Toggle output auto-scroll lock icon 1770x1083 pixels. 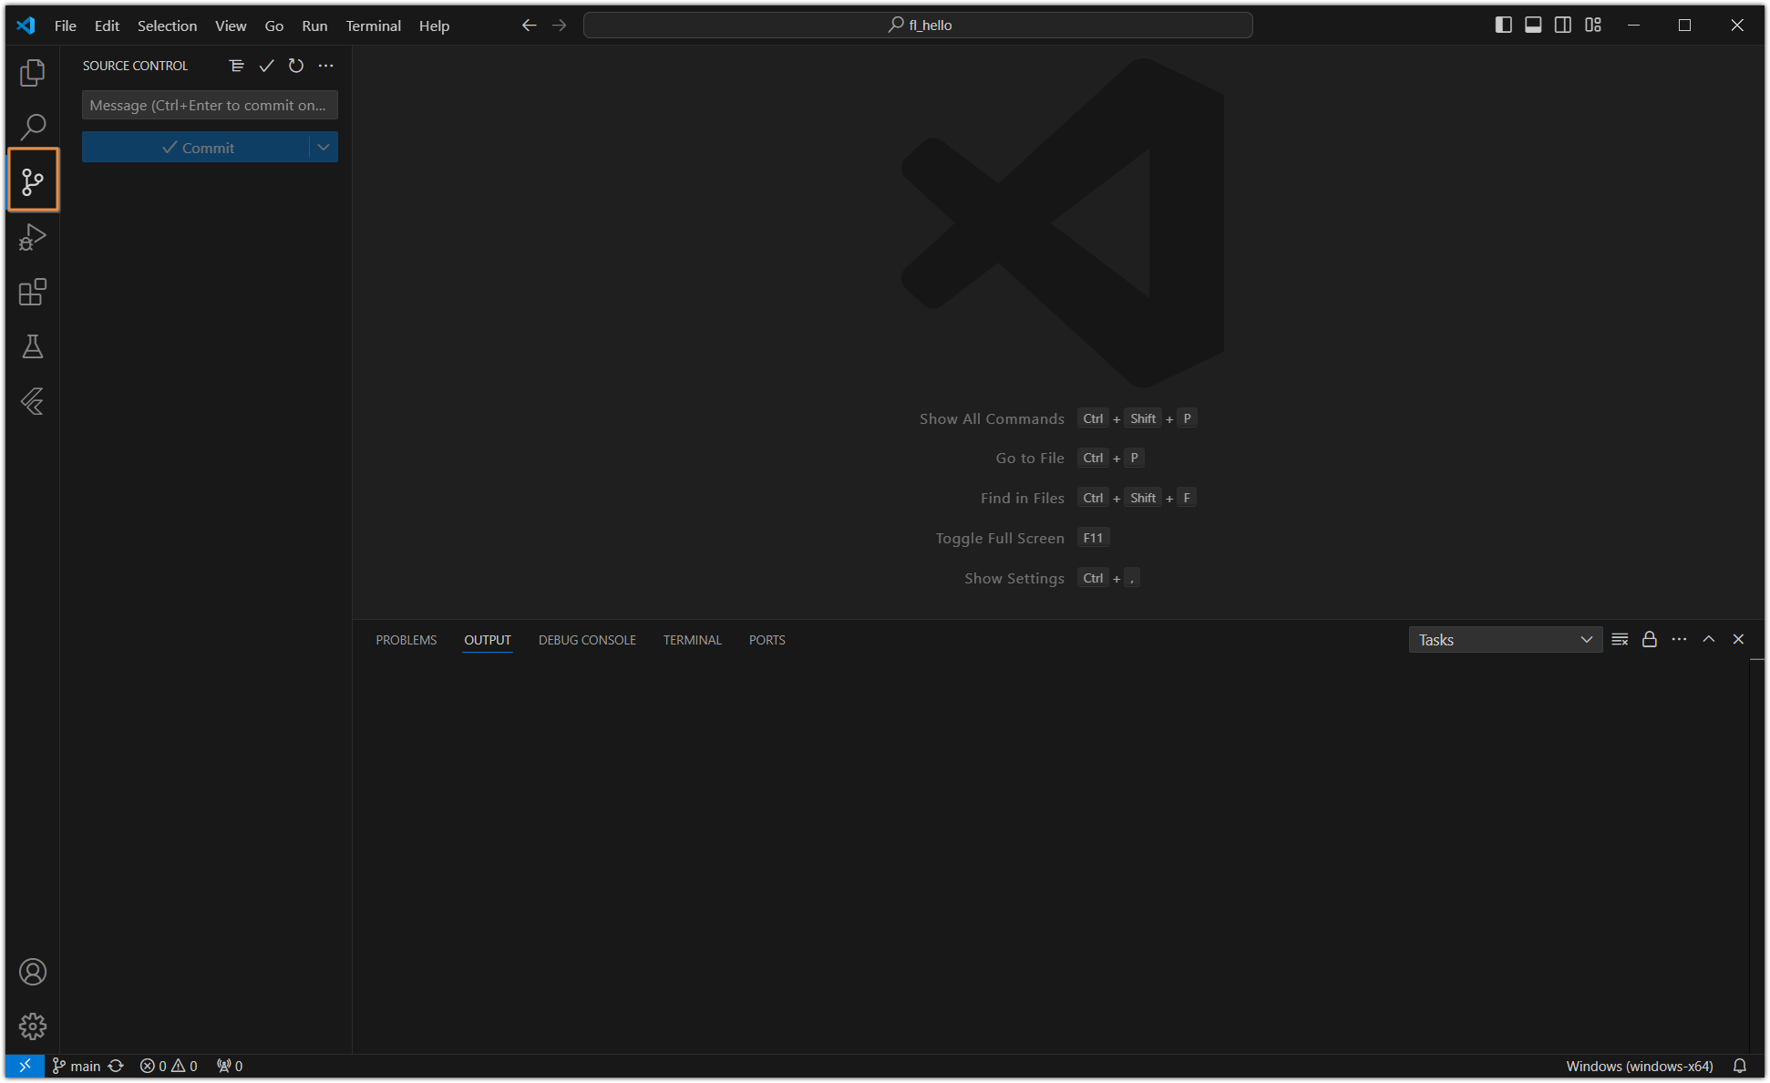[1649, 640]
